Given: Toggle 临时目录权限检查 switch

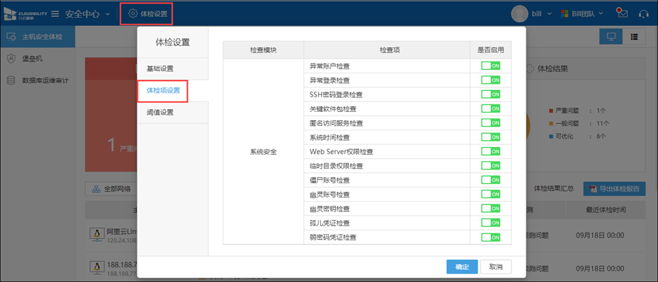Looking at the screenshot, I should (x=491, y=165).
